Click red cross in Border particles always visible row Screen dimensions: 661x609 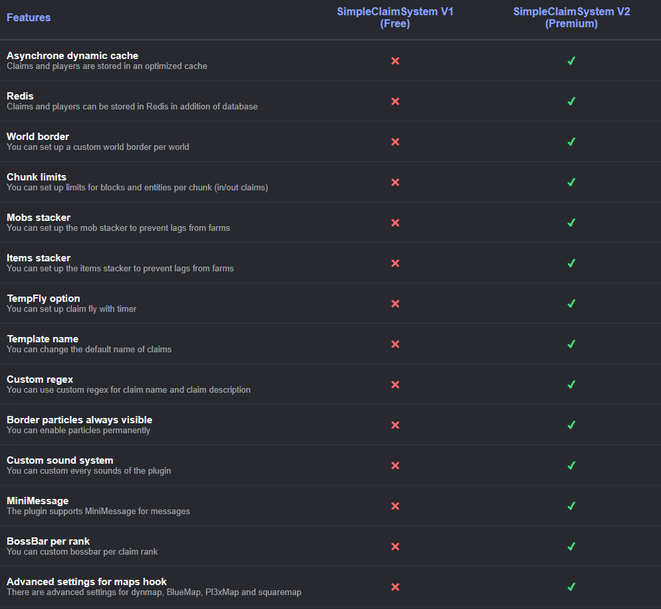click(x=395, y=425)
